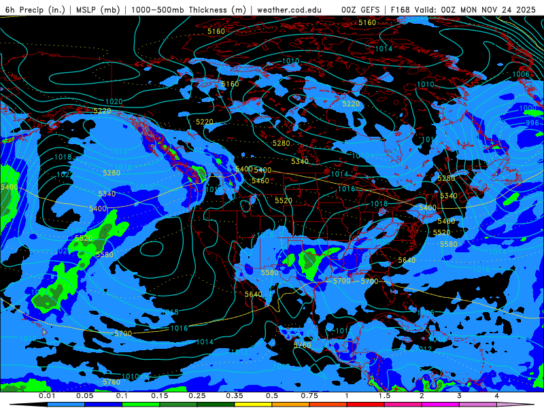Image resolution: width=544 pixels, height=408 pixels.
Task: Select the yellow 0.35–0.5 legend swatch
Action: coord(253,405)
